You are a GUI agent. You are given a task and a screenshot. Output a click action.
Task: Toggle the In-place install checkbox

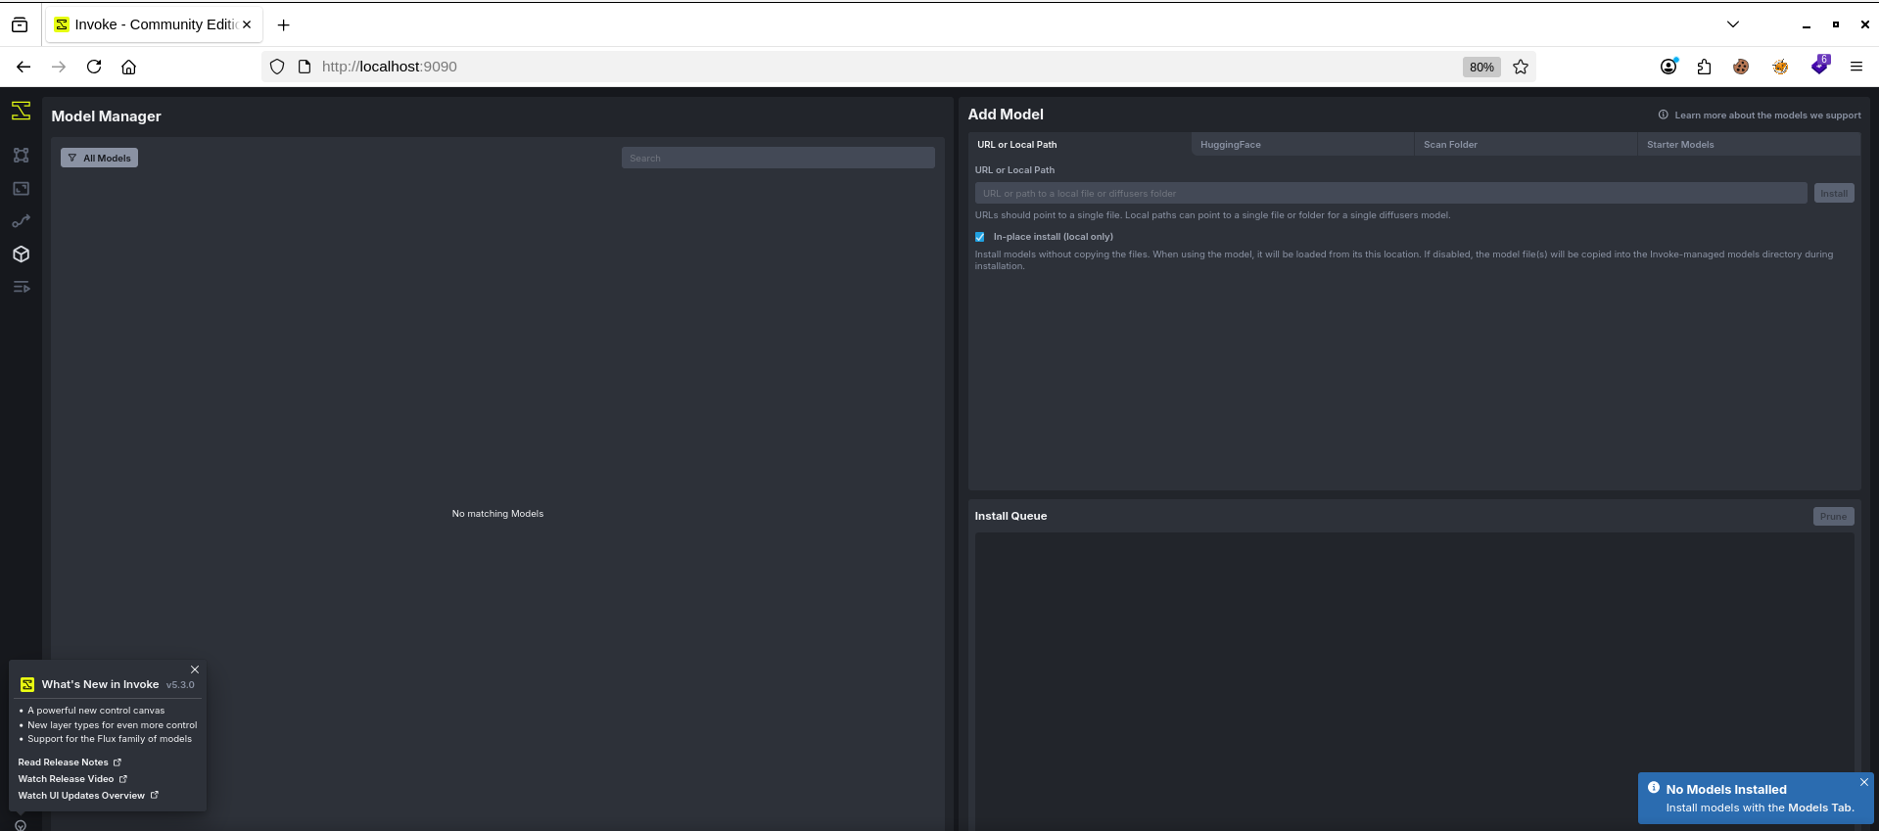[x=980, y=237]
